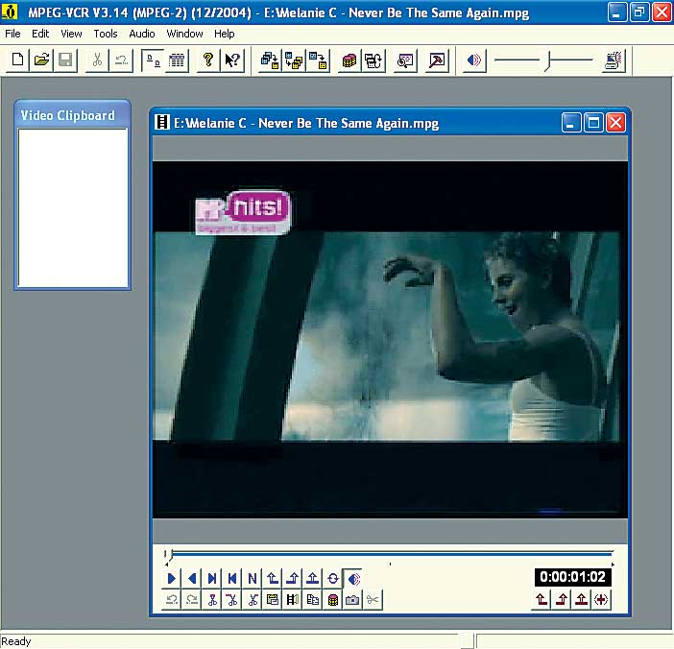674x649 pixels.
Task: Click the scissors cut-before icon
Action: [212, 599]
